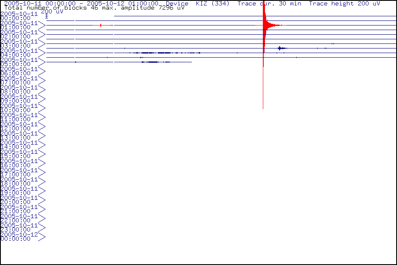The height and width of the screenshot is (265, 397).
Task: Select the 2005-10-11 17:00:00 time label
Action: click(x=19, y=172)
